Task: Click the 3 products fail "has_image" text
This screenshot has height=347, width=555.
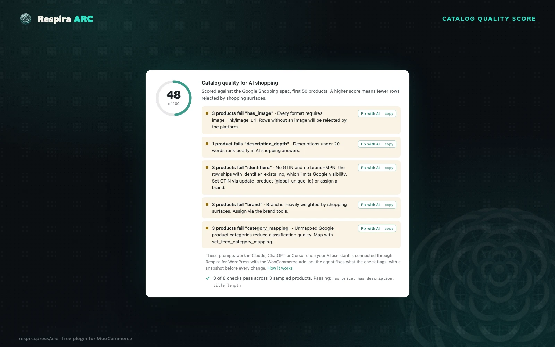Action: coord(242,113)
